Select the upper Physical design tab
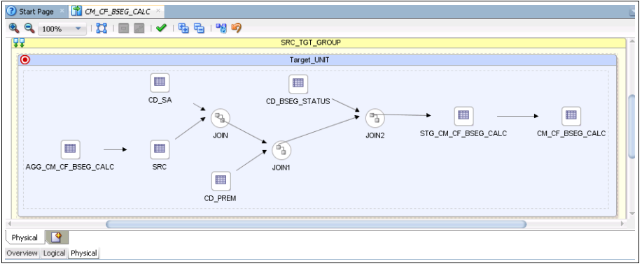642x266 pixels. (x=25, y=237)
